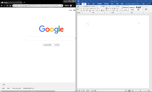Copy selection using Word's copy icon
Image resolution: width=152 pixels, height=92 pixels.
pos(81,8)
